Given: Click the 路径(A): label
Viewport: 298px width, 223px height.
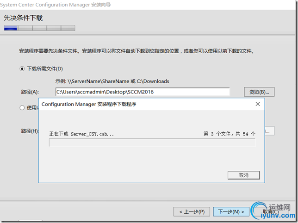Looking at the screenshot, I should coord(30,92).
